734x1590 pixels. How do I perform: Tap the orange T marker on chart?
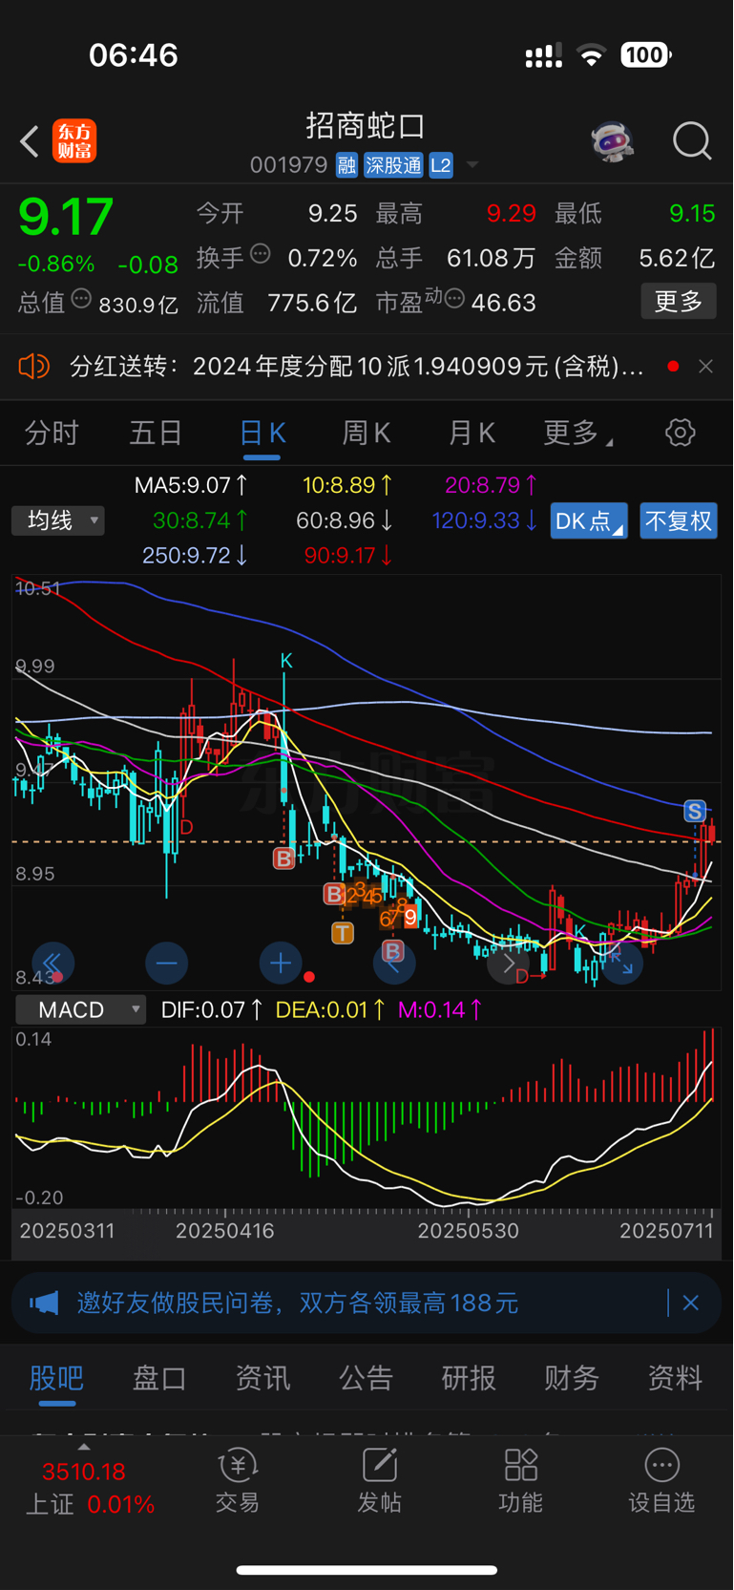click(343, 933)
